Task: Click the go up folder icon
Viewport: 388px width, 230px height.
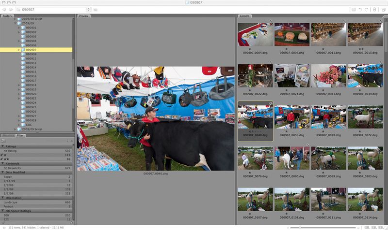Action: tap(96, 9)
